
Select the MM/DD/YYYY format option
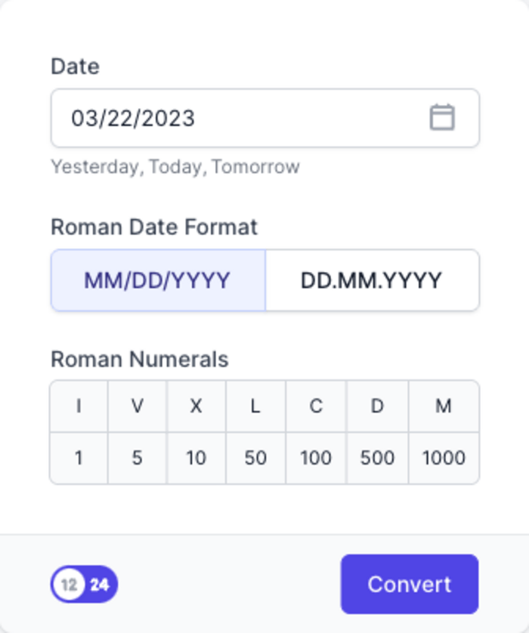click(157, 280)
